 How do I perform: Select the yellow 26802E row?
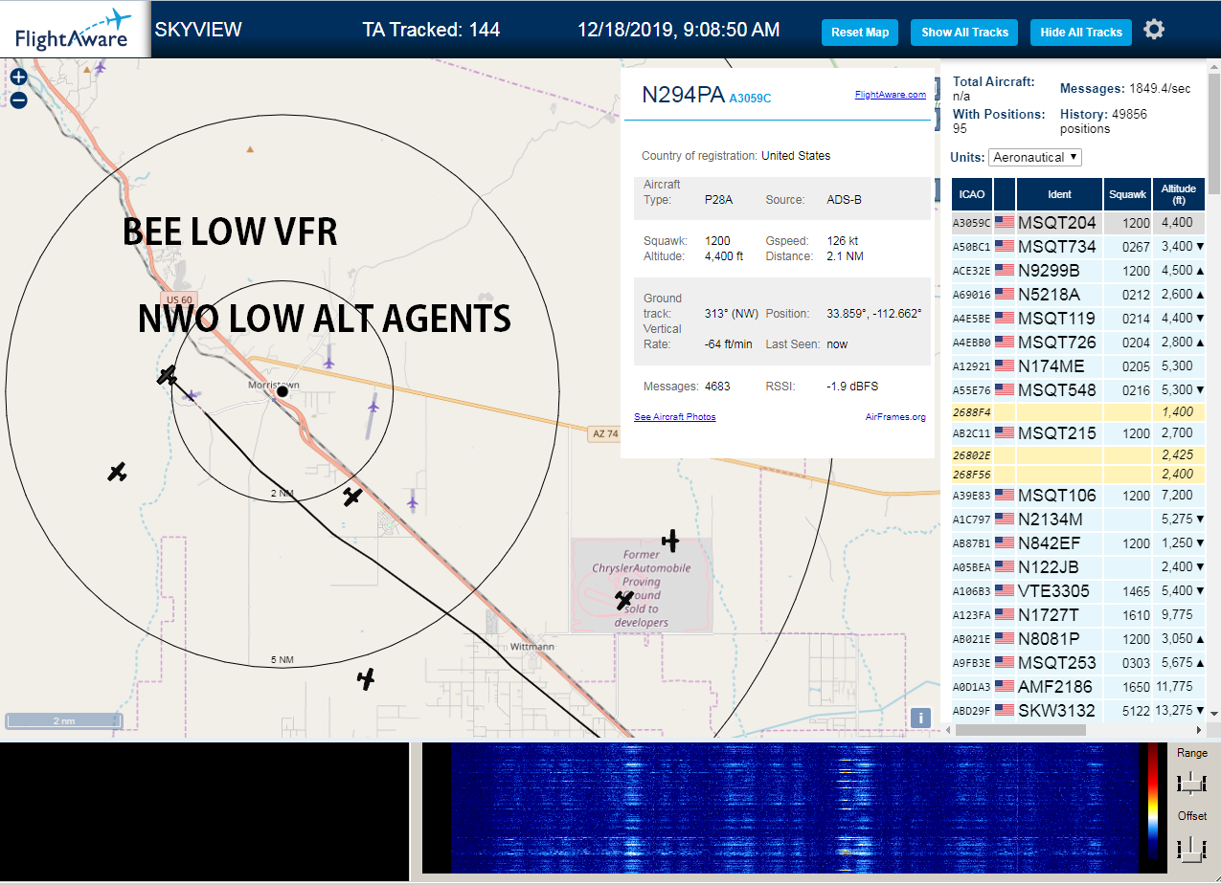click(x=1078, y=455)
